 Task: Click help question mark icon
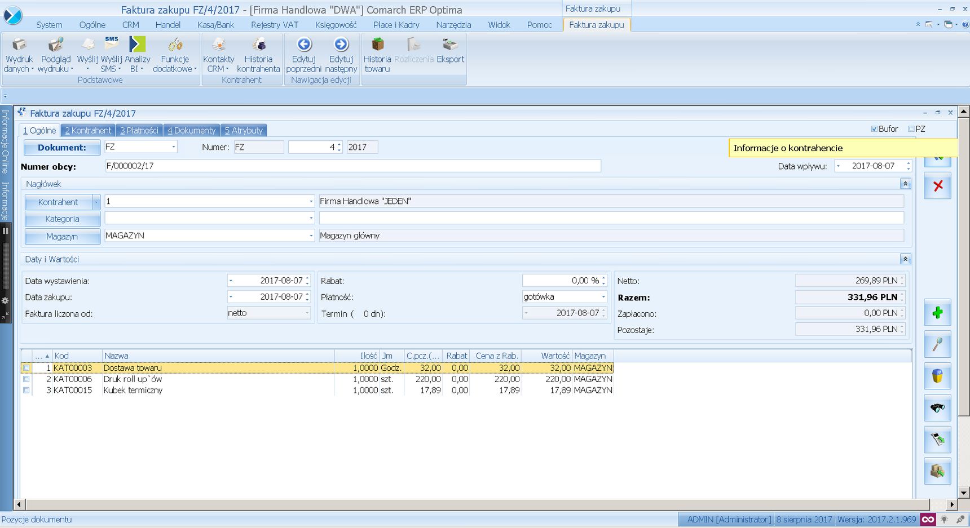coord(965,25)
